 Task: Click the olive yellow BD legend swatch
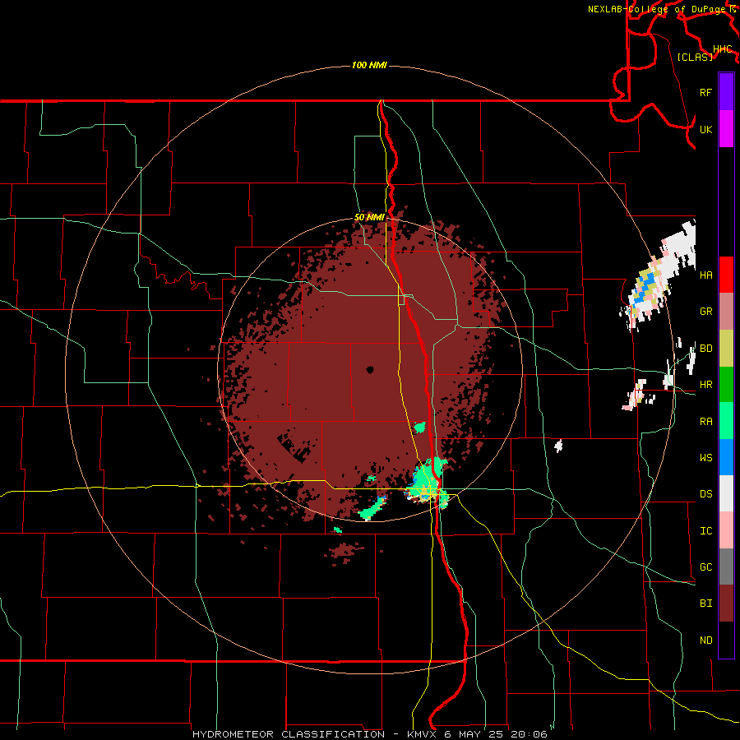(x=726, y=348)
